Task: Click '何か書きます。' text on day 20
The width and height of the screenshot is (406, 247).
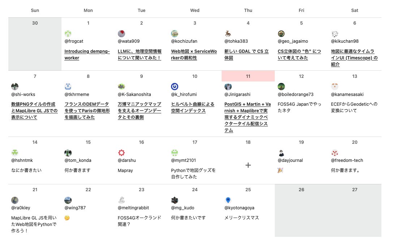Action: (345, 170)
